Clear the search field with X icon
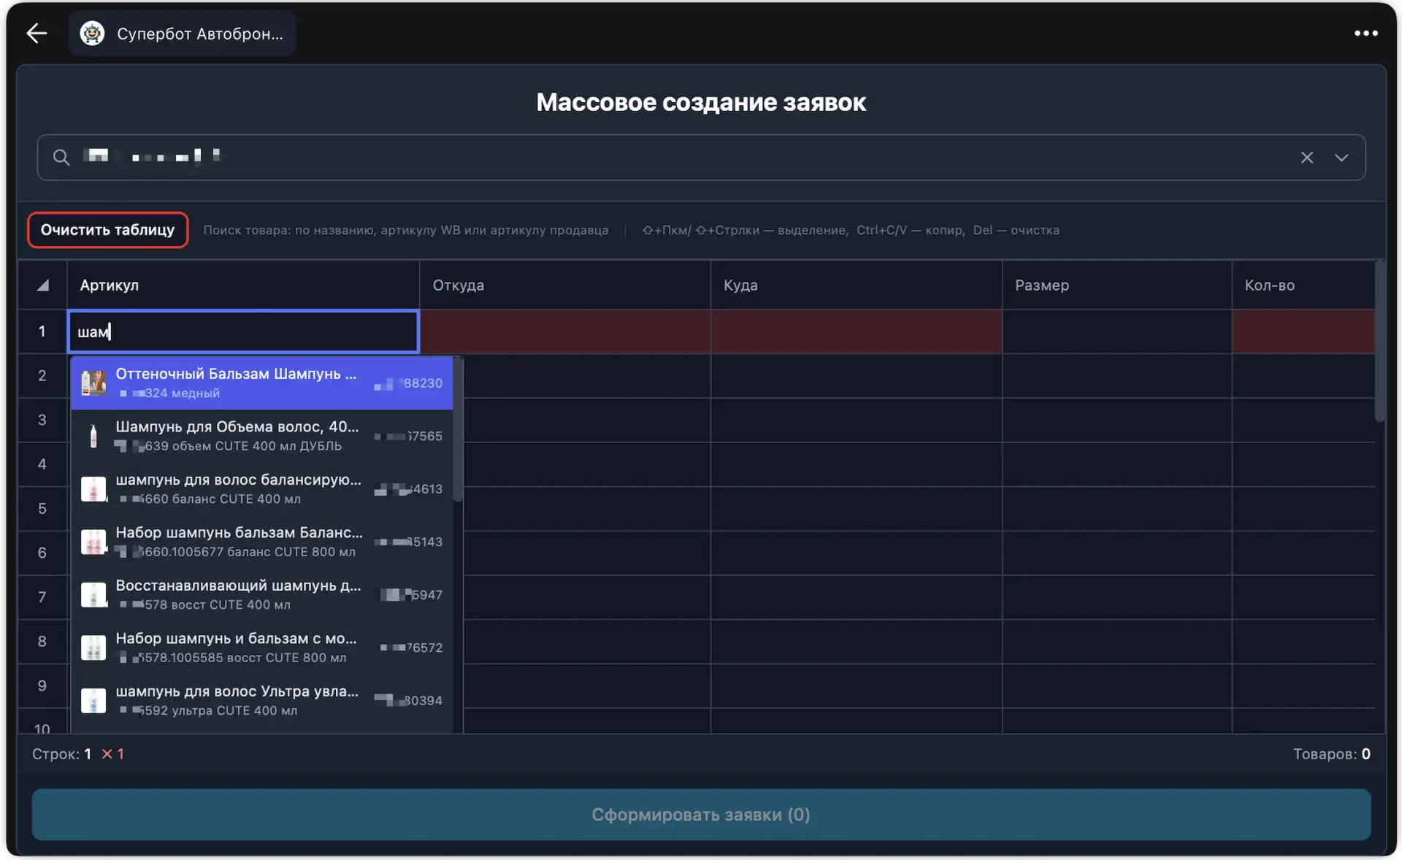The height and width of the screenshot is (860, 1402). tap(1306, 158)
